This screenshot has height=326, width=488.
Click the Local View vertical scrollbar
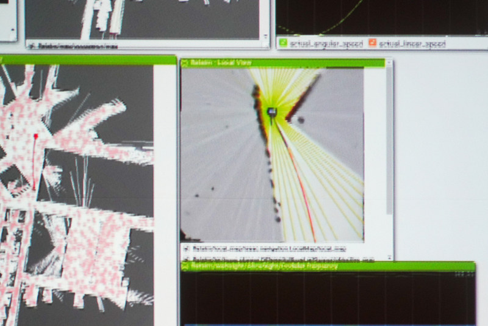[x=389, y=140]
